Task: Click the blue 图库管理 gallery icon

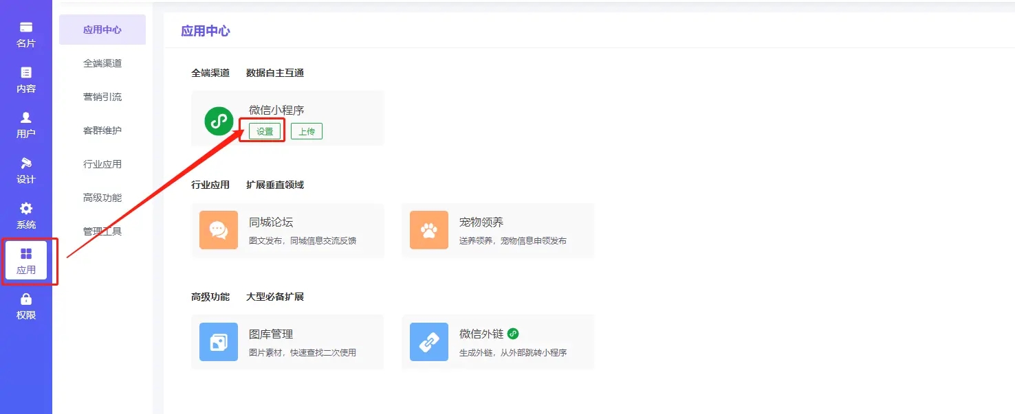Action: click(219, 342)
